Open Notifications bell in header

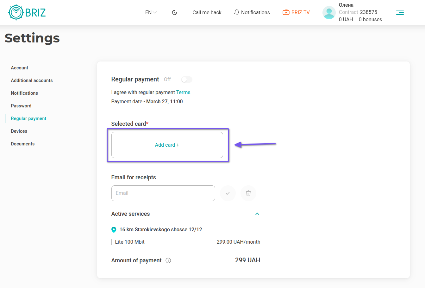coord(252,12)
